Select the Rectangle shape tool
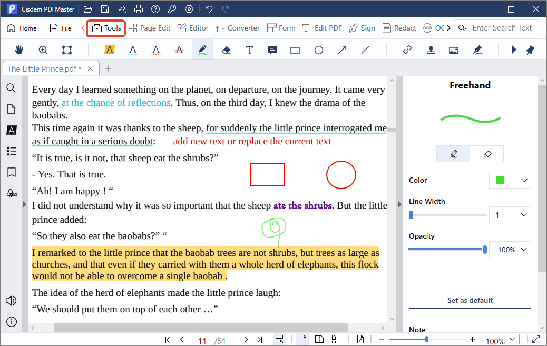The image size is (547, 346). click(x=295, y=51)
